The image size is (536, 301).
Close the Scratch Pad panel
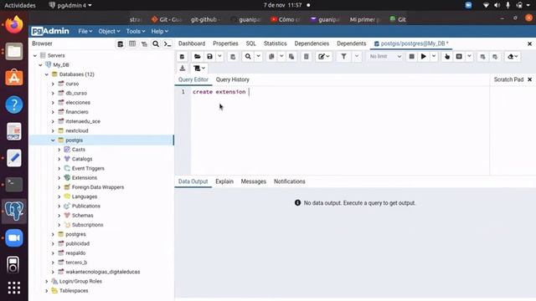click(530, 79)
